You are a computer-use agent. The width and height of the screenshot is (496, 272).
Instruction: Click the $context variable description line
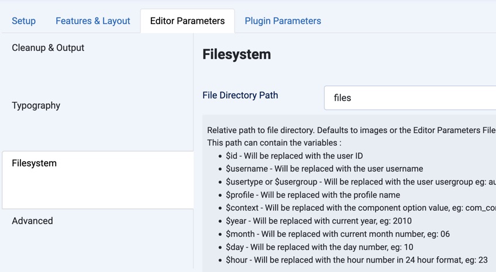[x=357, y=208]
